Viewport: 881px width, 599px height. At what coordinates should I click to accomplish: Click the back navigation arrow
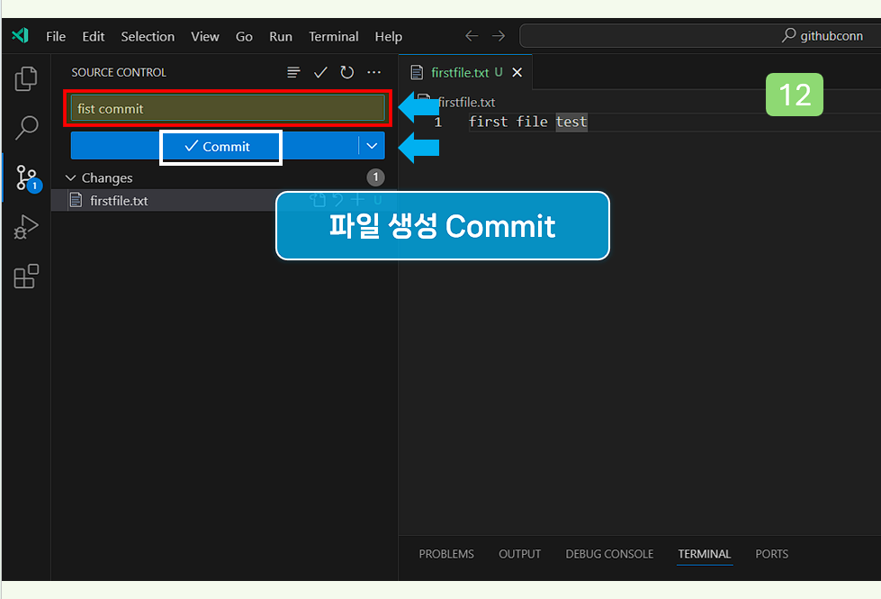[x=471, y=36]
